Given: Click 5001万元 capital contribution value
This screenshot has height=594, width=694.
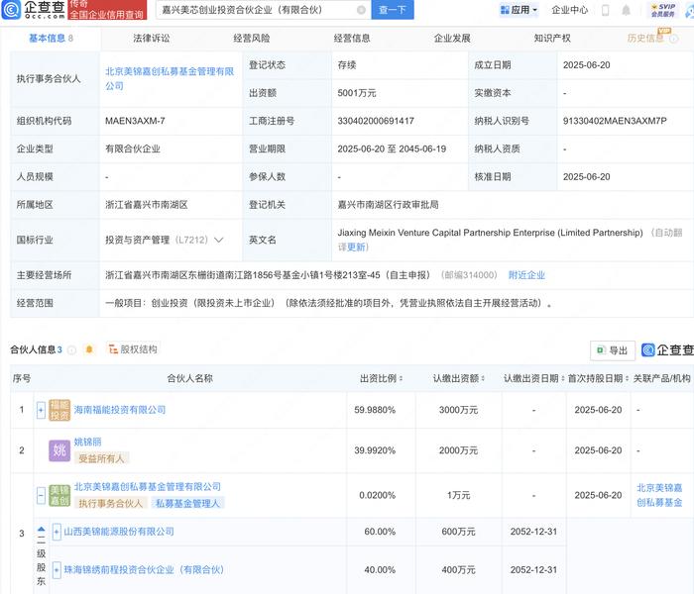Looking at the screenshot, I should 356,93.
